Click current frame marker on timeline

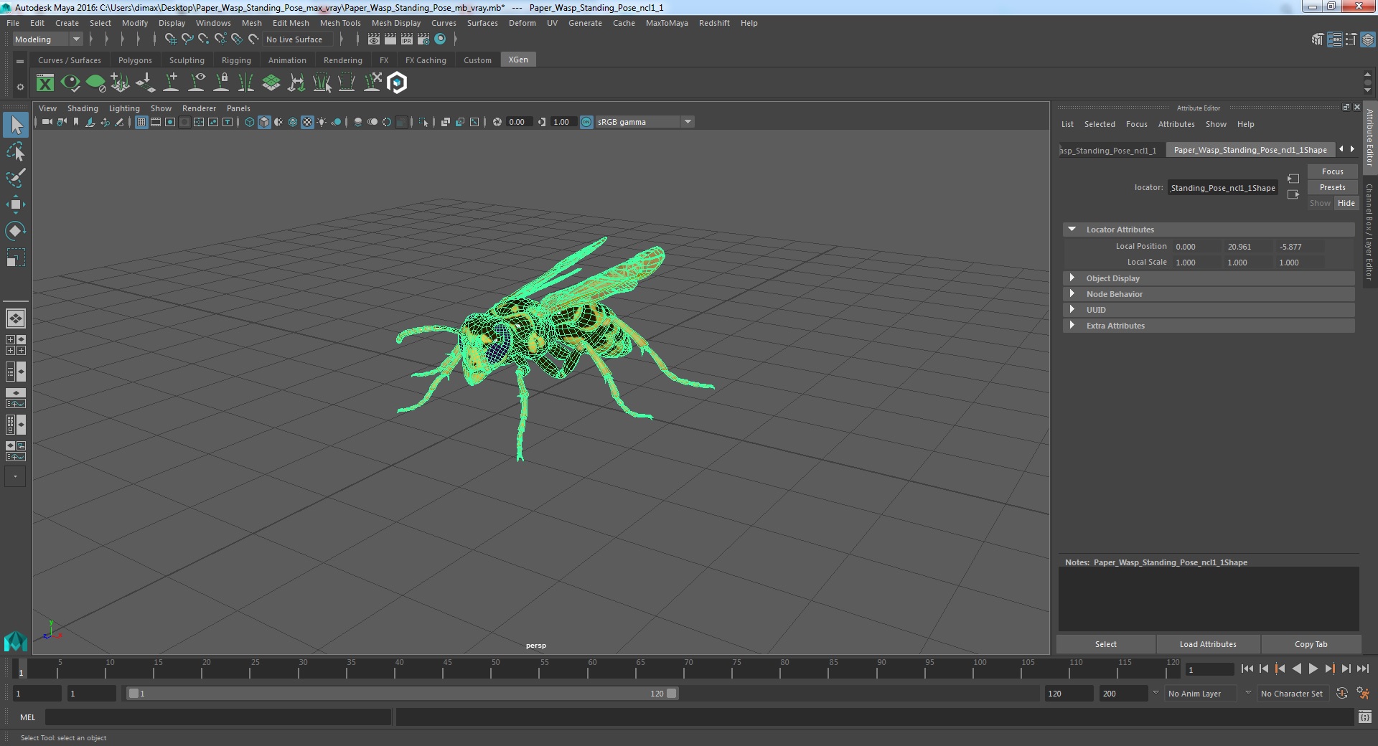(x=20, y=669)
